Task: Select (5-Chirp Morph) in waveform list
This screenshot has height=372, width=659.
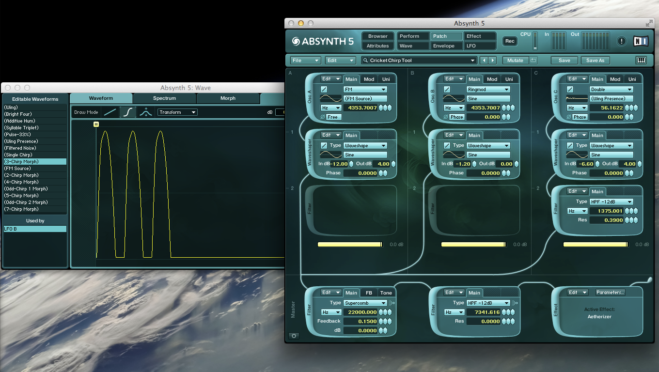Action: (35, 196)
